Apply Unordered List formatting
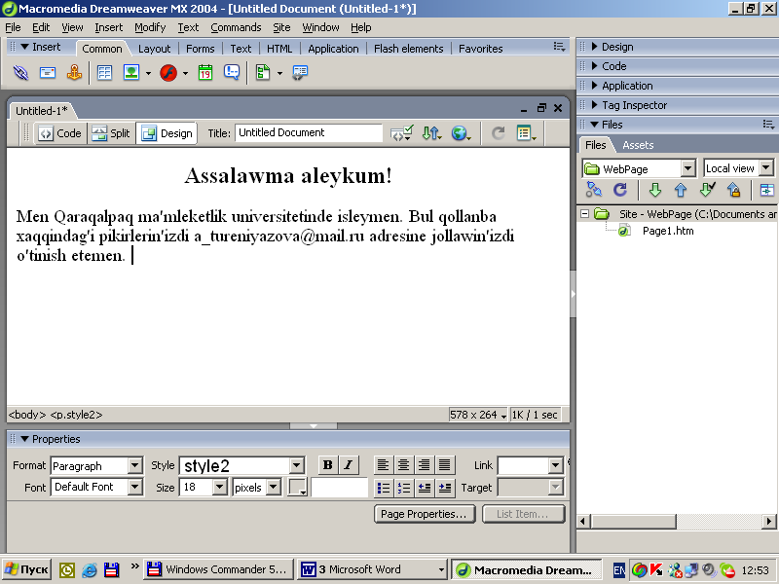Image resolution: width=779 pixels, height=584 pixels. 383,489
